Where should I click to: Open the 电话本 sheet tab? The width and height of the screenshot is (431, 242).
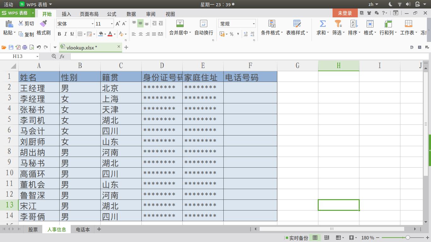(x=83, y=229)
